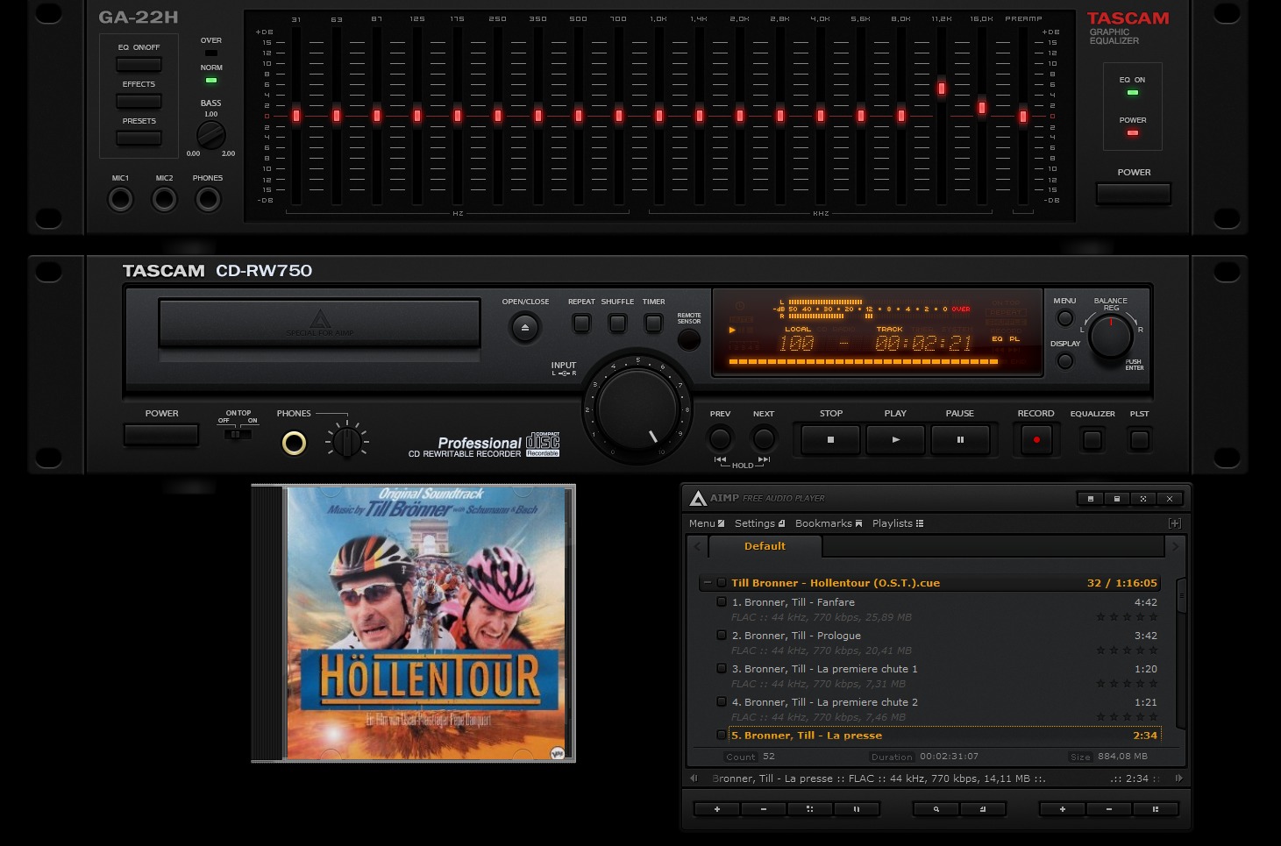
Task: Click the BASS knob on the equalizer
Action: click(x=210, y=135)
